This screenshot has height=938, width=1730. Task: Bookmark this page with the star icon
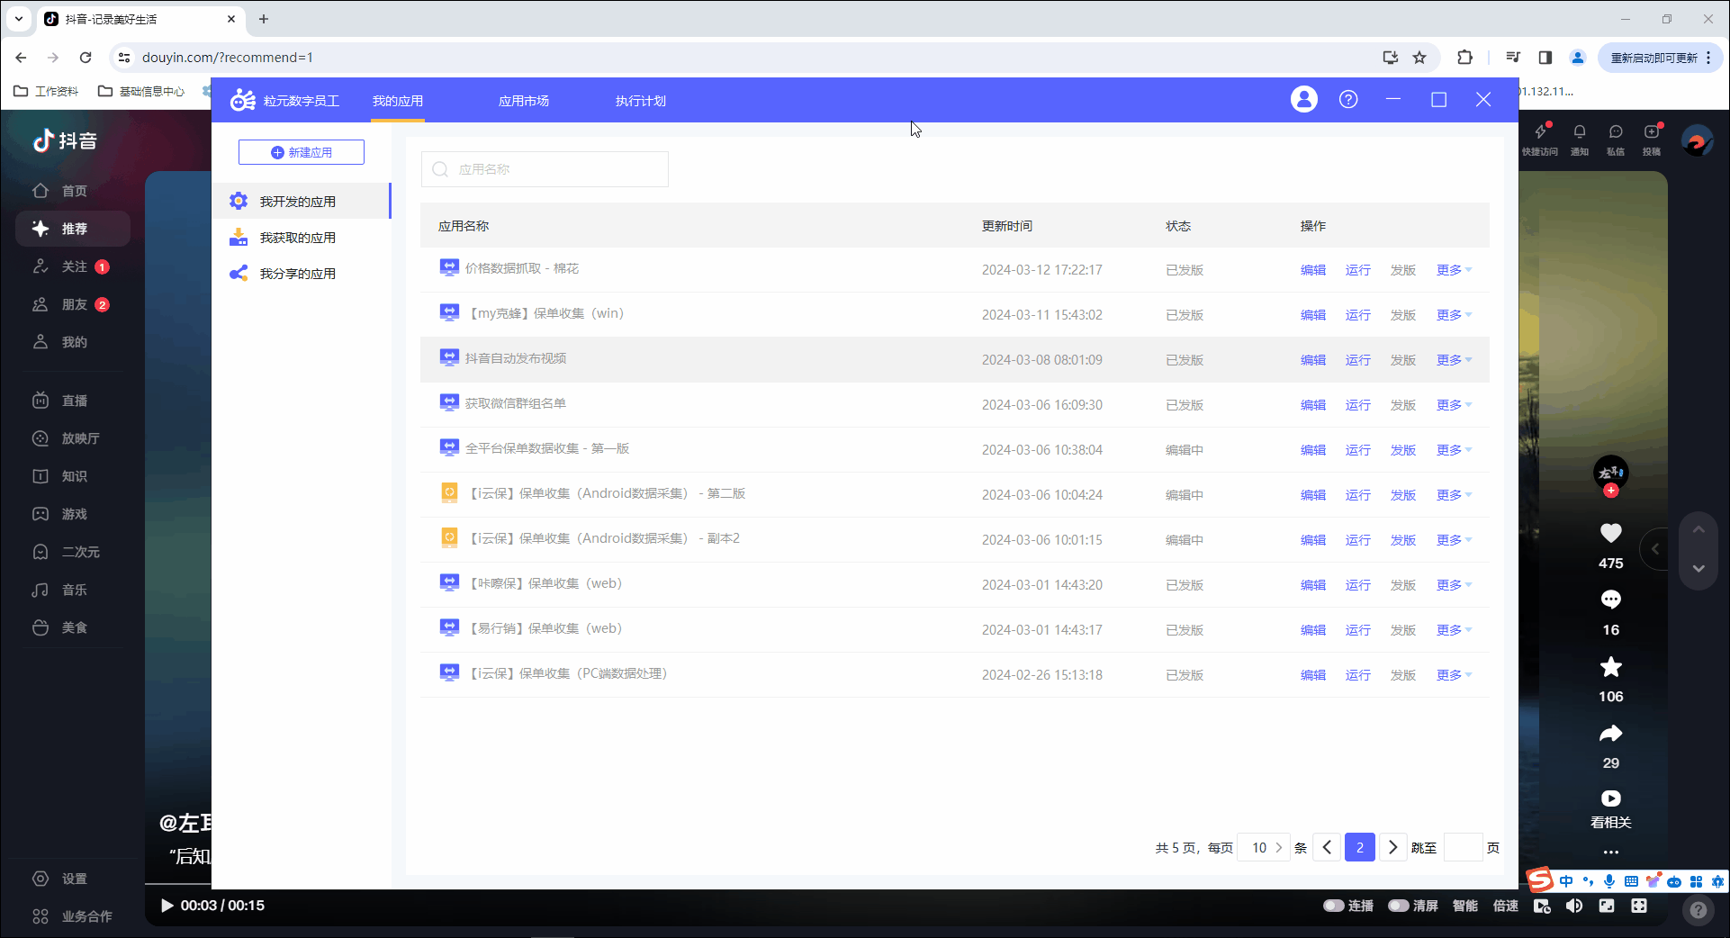tap(1419, 58)
